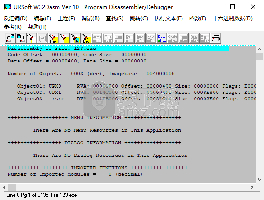Click the 'MENU INFORMATION' header line
The height and width of the screenshot is (200, 264).
94,118
